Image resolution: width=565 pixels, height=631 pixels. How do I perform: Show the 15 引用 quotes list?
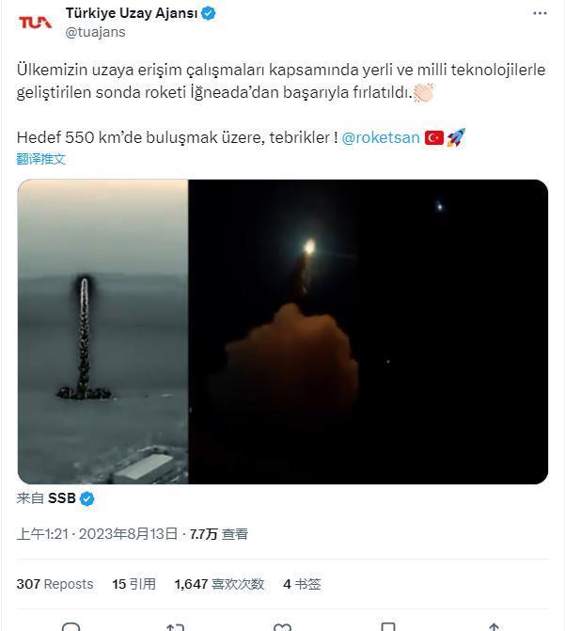point(133,584)
